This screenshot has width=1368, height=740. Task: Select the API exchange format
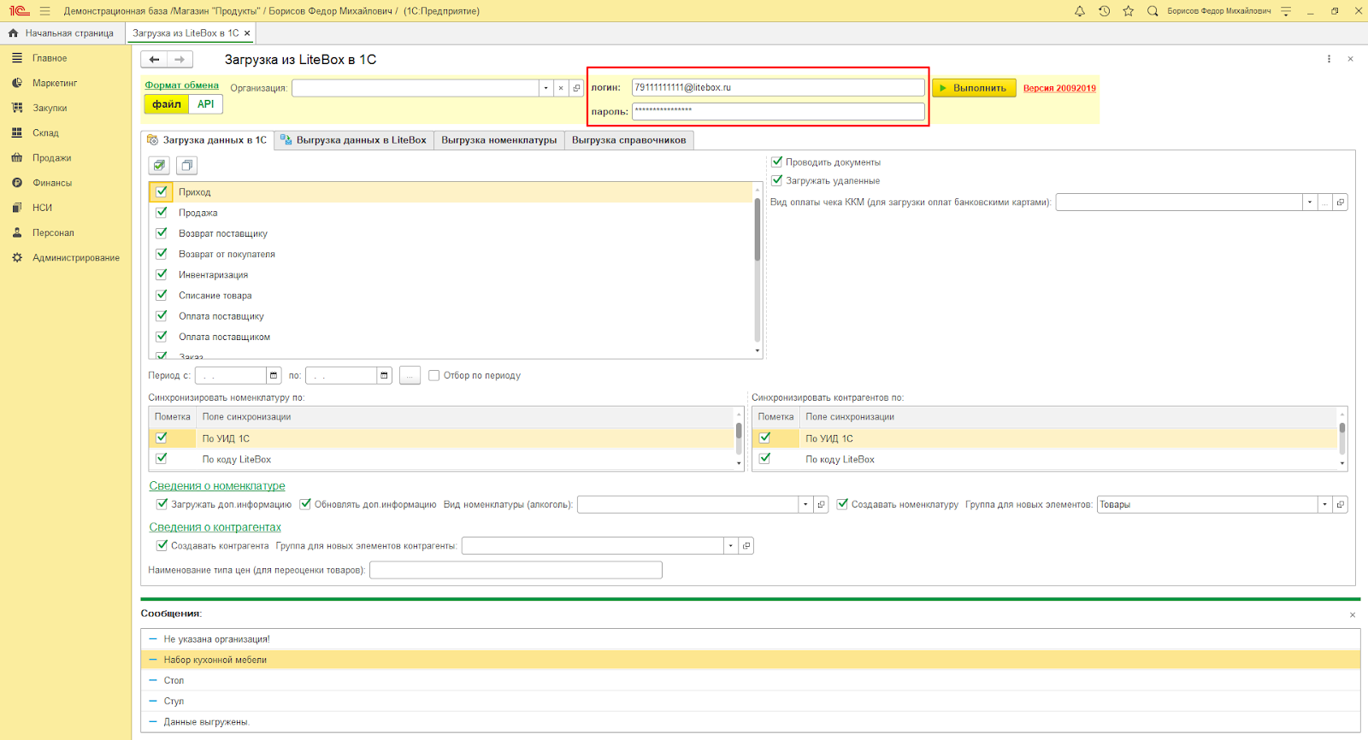tap(206, 104)
